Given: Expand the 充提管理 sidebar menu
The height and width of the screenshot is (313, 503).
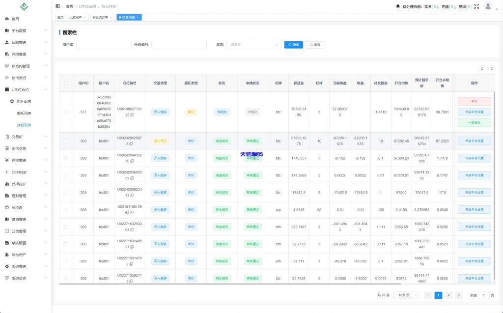Looking at the screenshot, I should point(26,54).
